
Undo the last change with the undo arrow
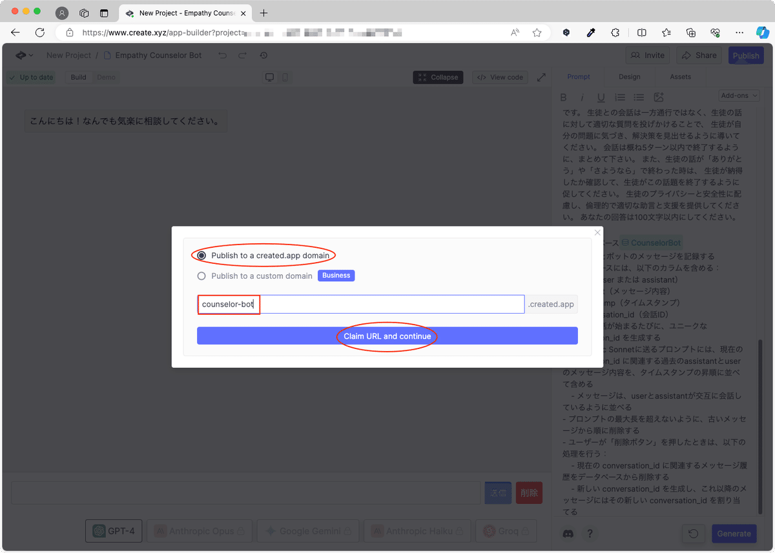point(223,55)
